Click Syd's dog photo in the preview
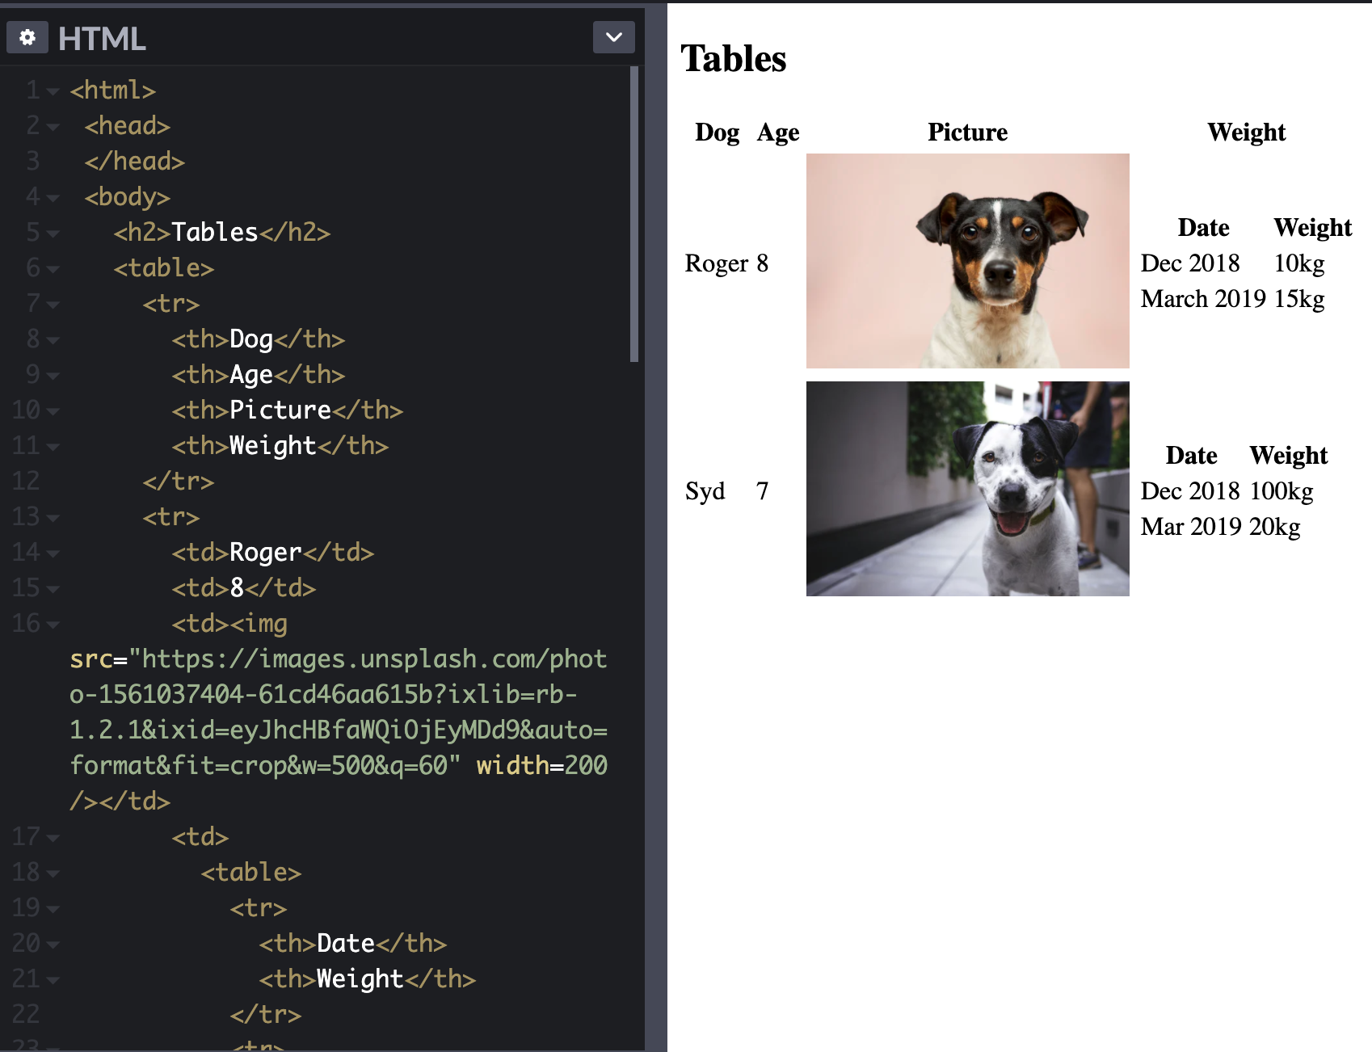Viewport: 1372px width, 1052px height. (x=967, y=487)
